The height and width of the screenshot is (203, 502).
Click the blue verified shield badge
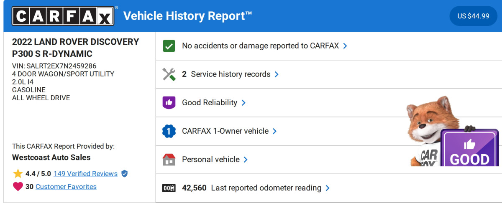tap(124, 174)
